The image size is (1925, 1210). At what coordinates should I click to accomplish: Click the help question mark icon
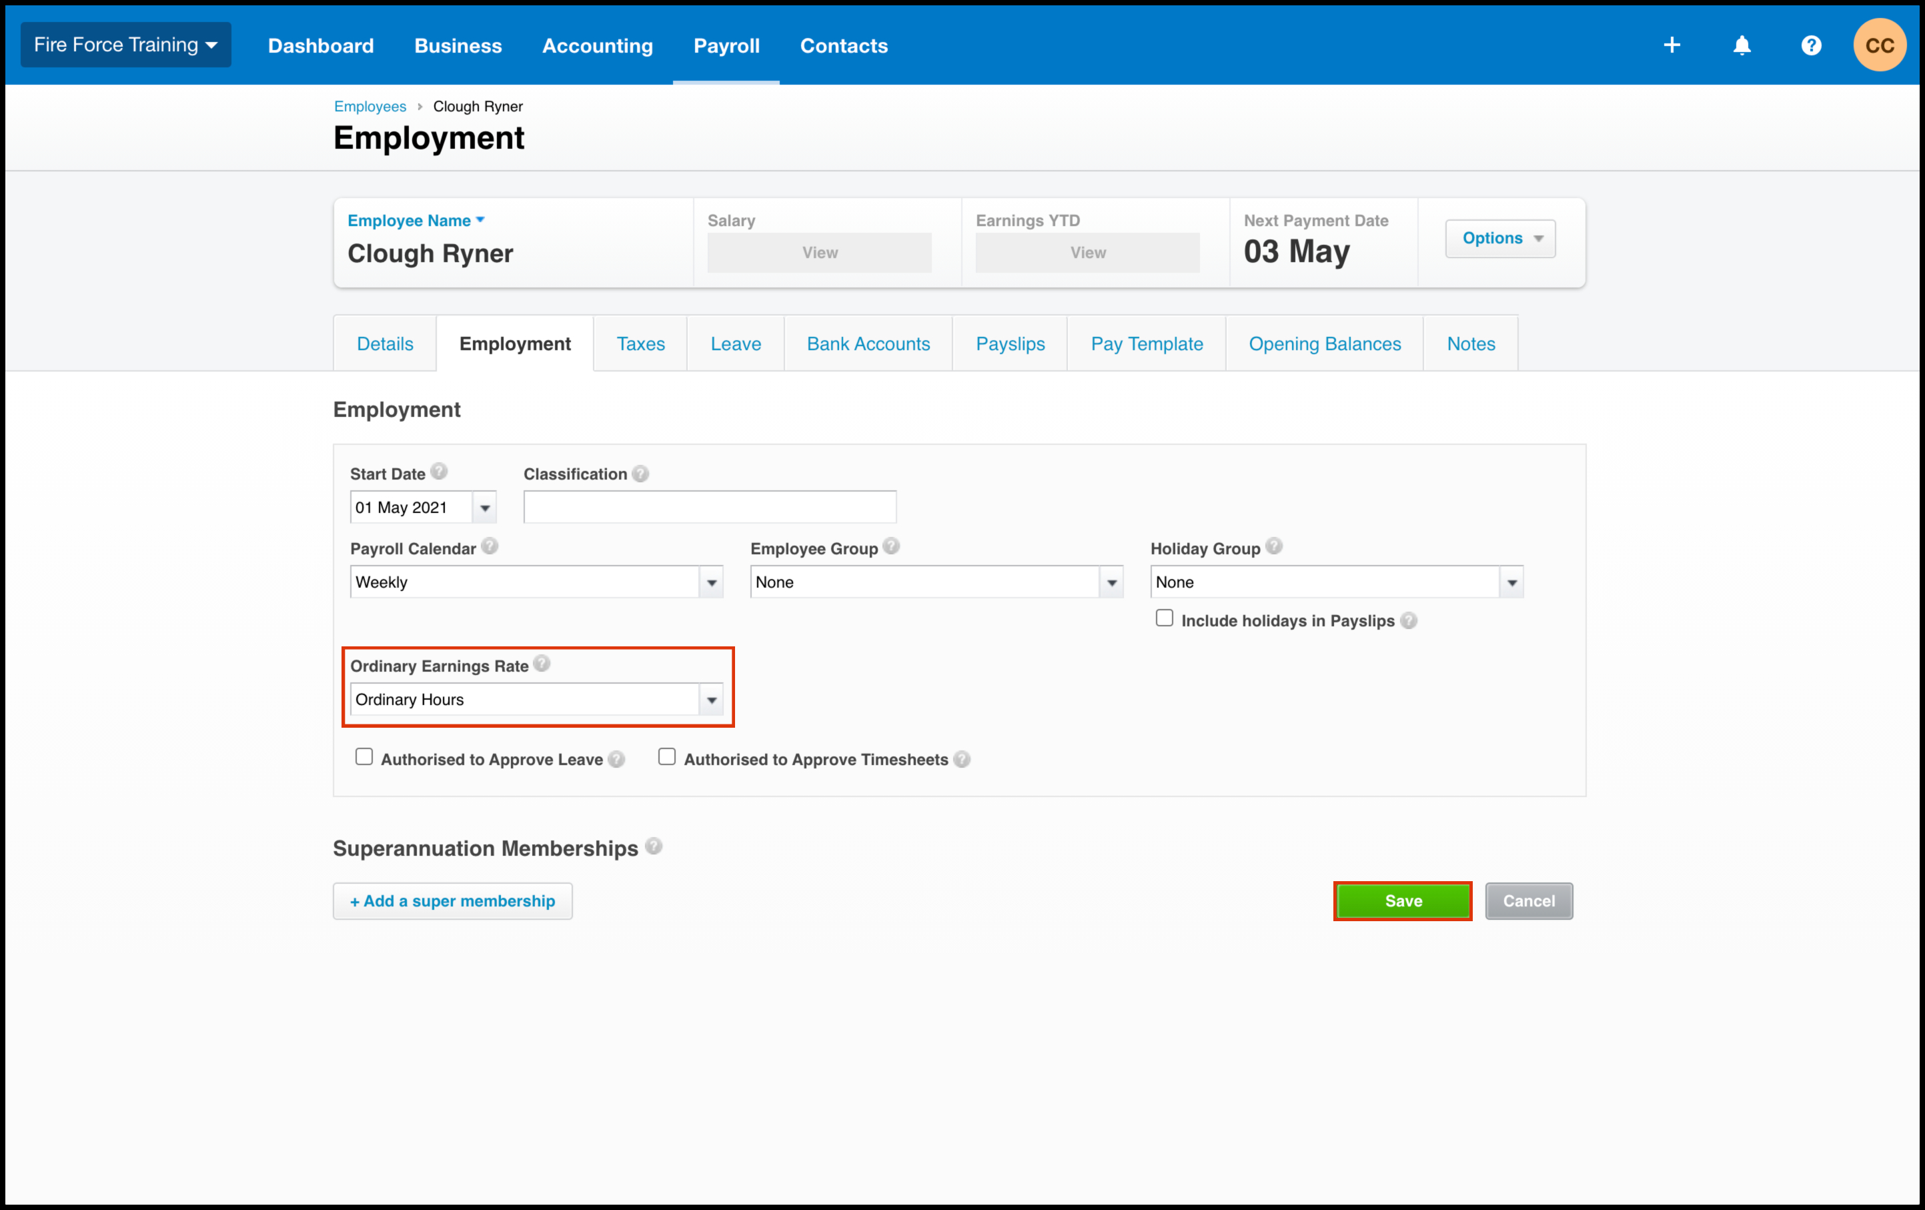(1811, 46)
